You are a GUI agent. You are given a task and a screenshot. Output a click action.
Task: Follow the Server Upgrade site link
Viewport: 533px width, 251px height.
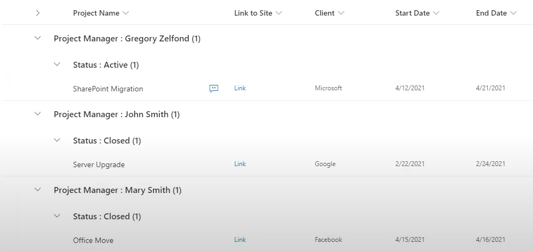pyautogui.click(x=240, y=164)
